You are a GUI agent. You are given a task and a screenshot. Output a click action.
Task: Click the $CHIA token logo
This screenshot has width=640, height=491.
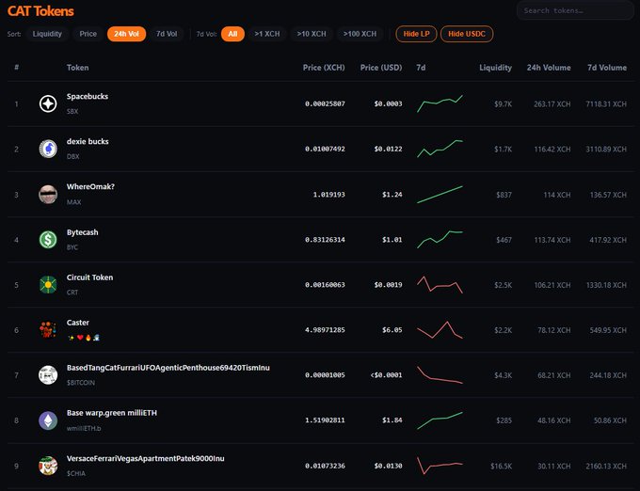pyautogui.click(x=48, y=466)
